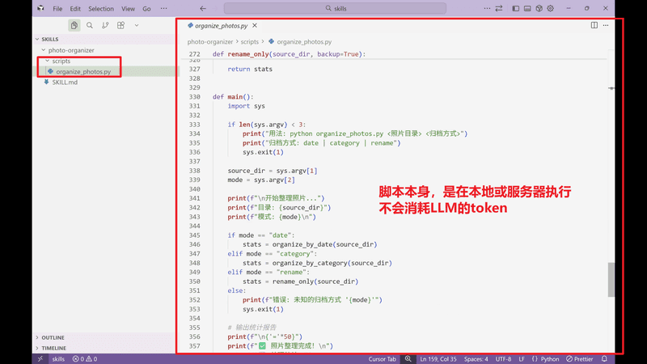The height and width of the screenshot is (364, 647).
Task: Click the errors and warnings indicator
Action: pyautogui.click(x=84, y=358)
